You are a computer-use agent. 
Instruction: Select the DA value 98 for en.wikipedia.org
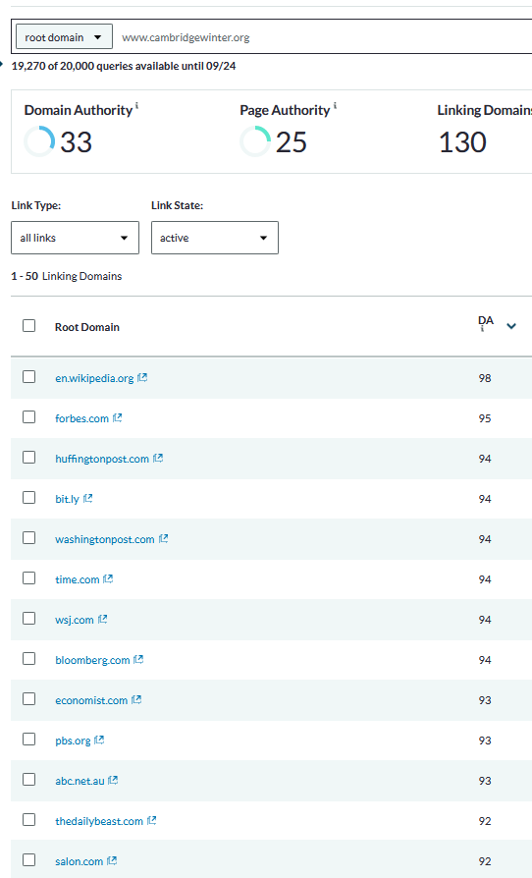(485, 378)
